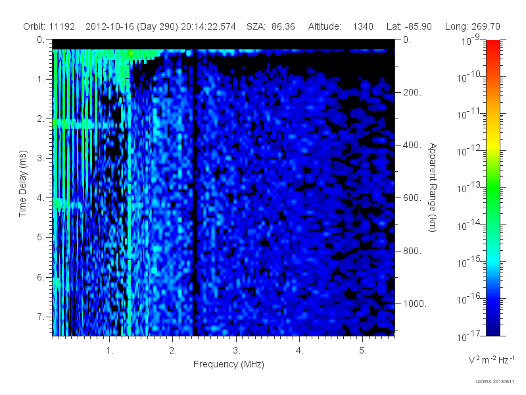Click the 10^-15 colorbar scale label
The image size is (526, 395).
[x=469, y=261]
